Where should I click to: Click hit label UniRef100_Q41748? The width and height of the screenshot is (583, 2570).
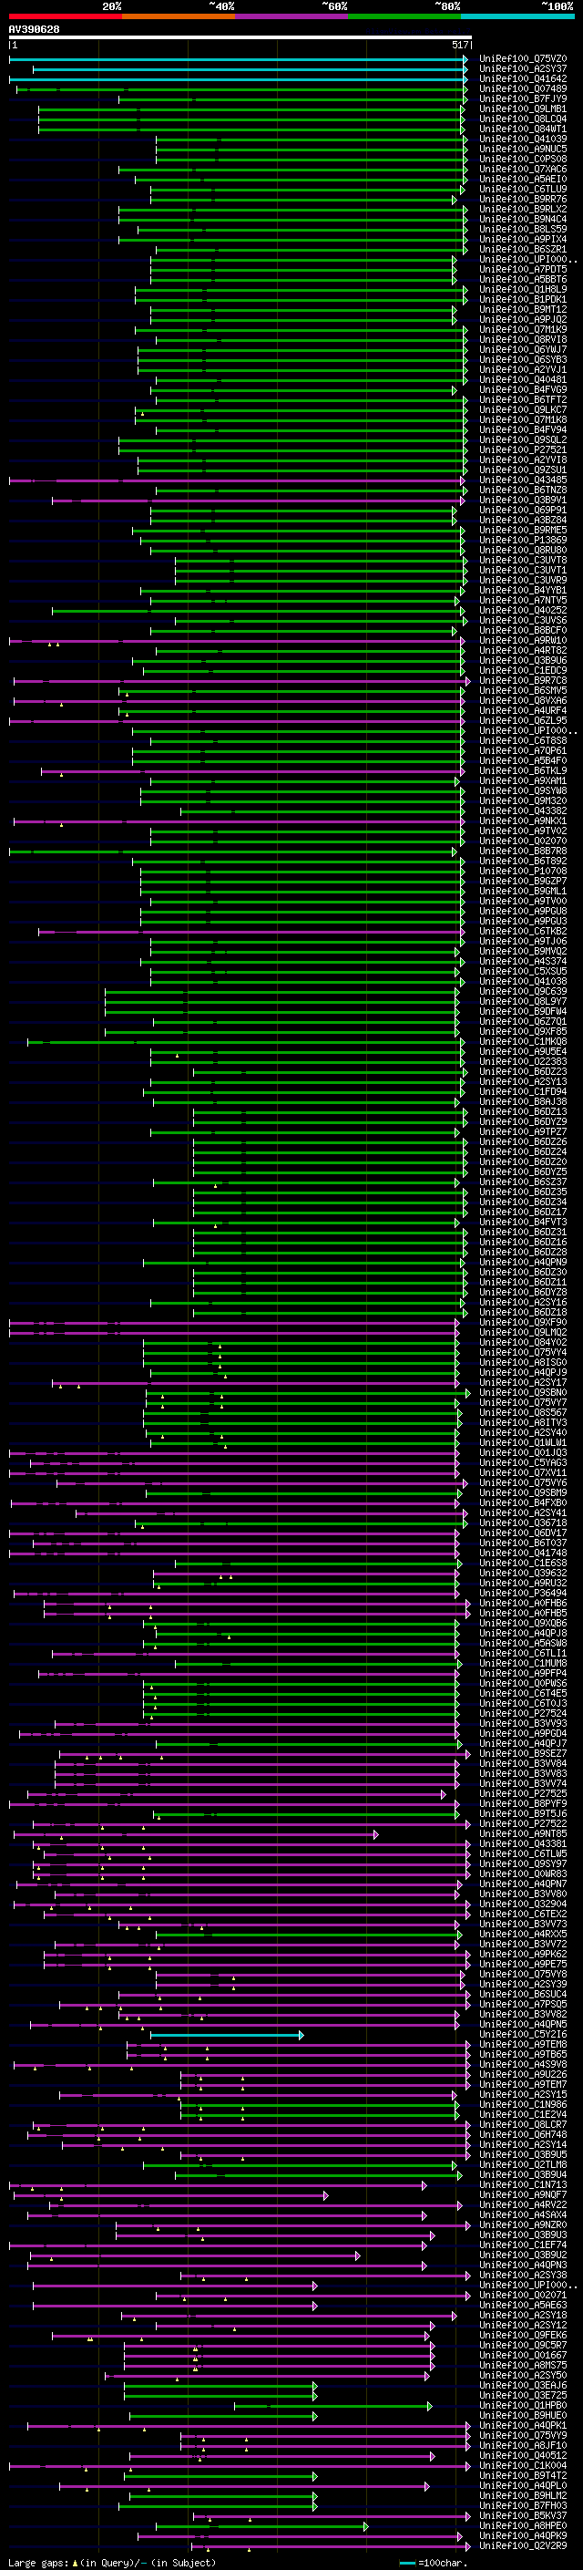(522, 1553)
